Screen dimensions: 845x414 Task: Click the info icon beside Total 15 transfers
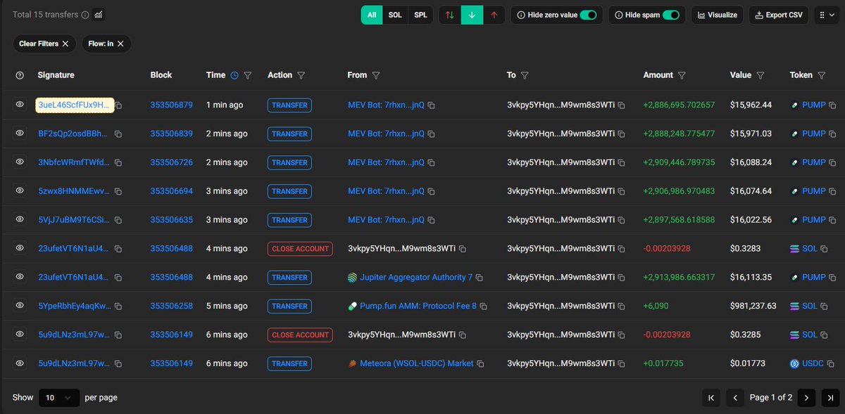(x=84, y=14)
